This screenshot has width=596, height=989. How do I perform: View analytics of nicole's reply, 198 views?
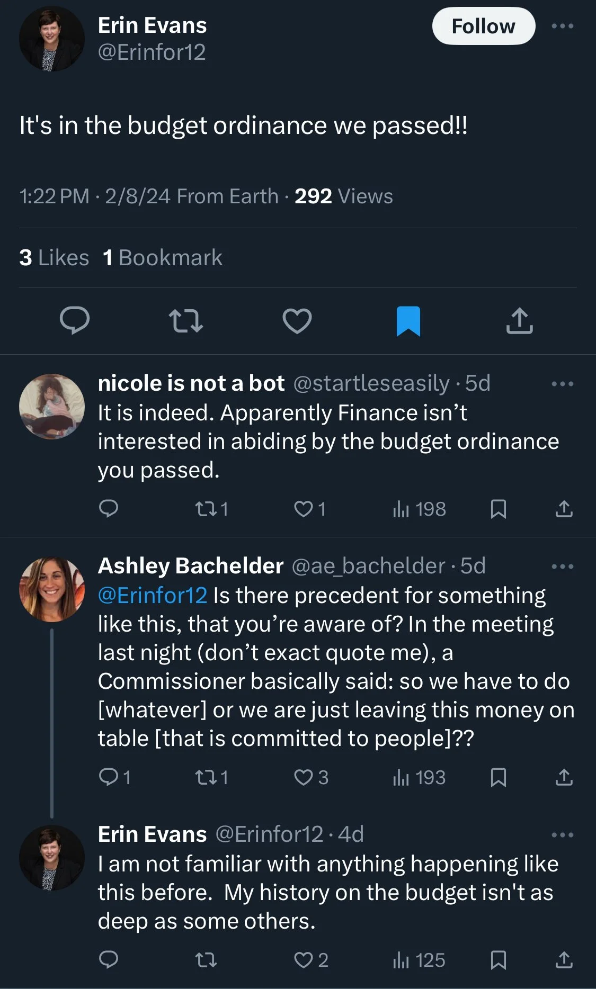tap(420, 509)
